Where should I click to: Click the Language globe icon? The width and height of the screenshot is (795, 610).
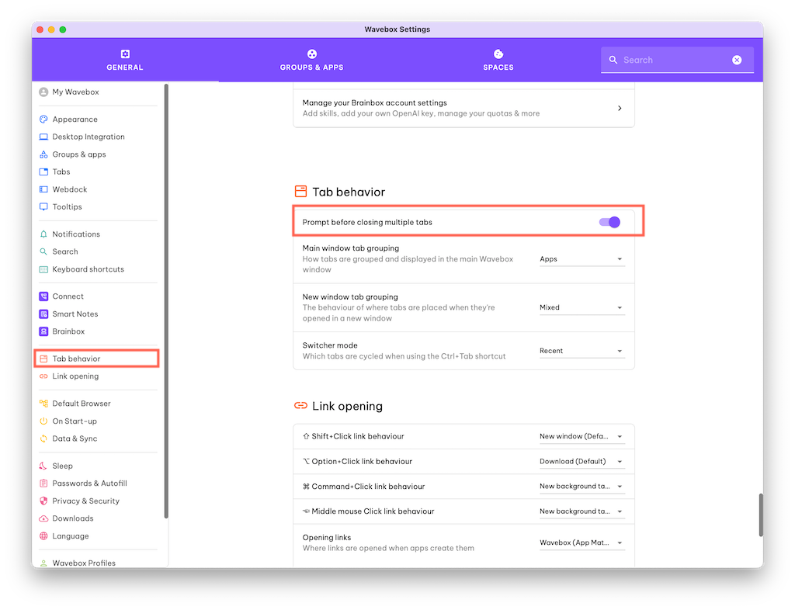(x=43, y=536)
